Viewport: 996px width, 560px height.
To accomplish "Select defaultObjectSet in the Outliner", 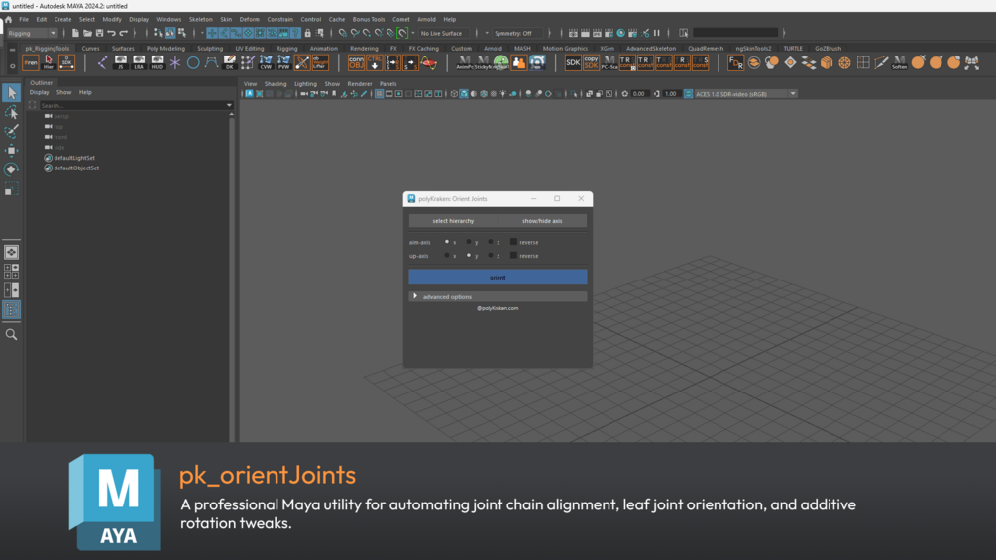I will (76, 168).
